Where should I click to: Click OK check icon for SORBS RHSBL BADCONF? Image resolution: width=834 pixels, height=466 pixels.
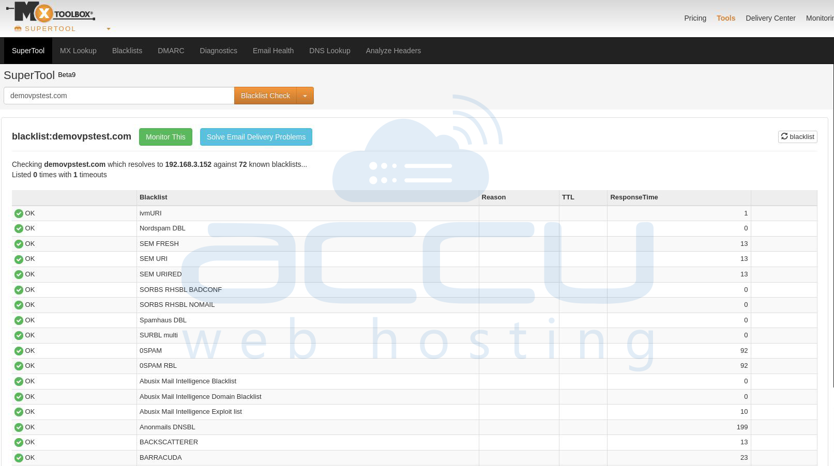[19, 290]
